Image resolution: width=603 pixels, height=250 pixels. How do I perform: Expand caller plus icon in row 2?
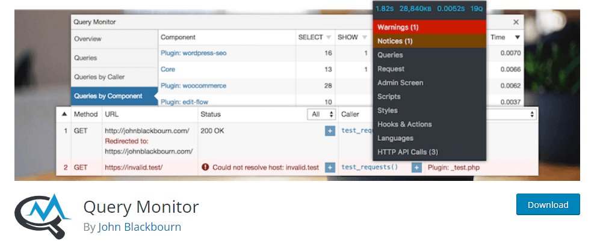coord(416,168)
